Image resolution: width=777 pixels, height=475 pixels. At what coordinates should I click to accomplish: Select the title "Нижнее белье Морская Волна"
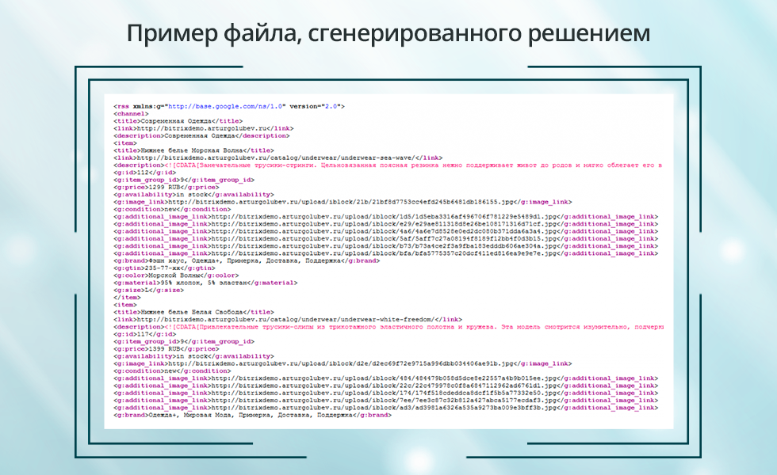(x=193, y=150)
